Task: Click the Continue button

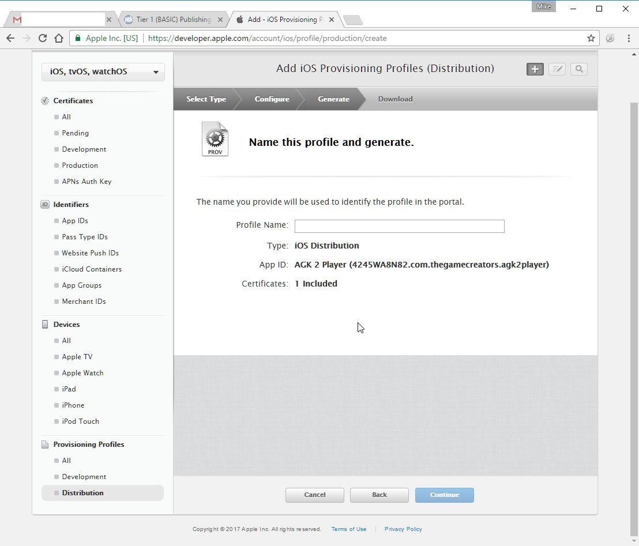Action: tap(444, 495)
